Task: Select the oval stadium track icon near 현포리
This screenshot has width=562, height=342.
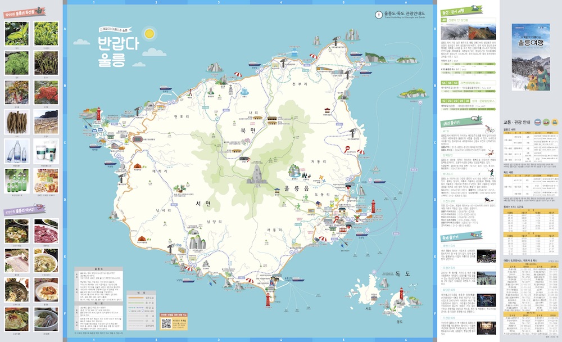Action: click(x=138, y=139)
